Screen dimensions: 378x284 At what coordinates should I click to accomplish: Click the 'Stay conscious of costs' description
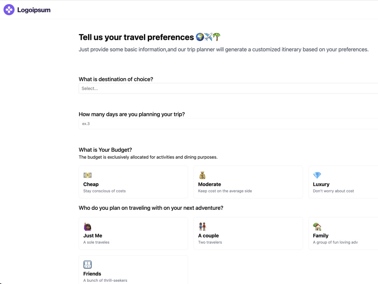pos(104,191)
